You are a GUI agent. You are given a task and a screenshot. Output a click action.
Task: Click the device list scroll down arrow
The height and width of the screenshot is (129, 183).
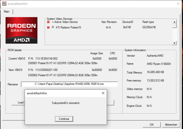tap(174, 43)
